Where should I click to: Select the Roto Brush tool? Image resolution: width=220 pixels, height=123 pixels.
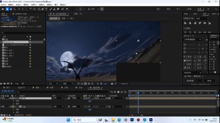[63, 9]
